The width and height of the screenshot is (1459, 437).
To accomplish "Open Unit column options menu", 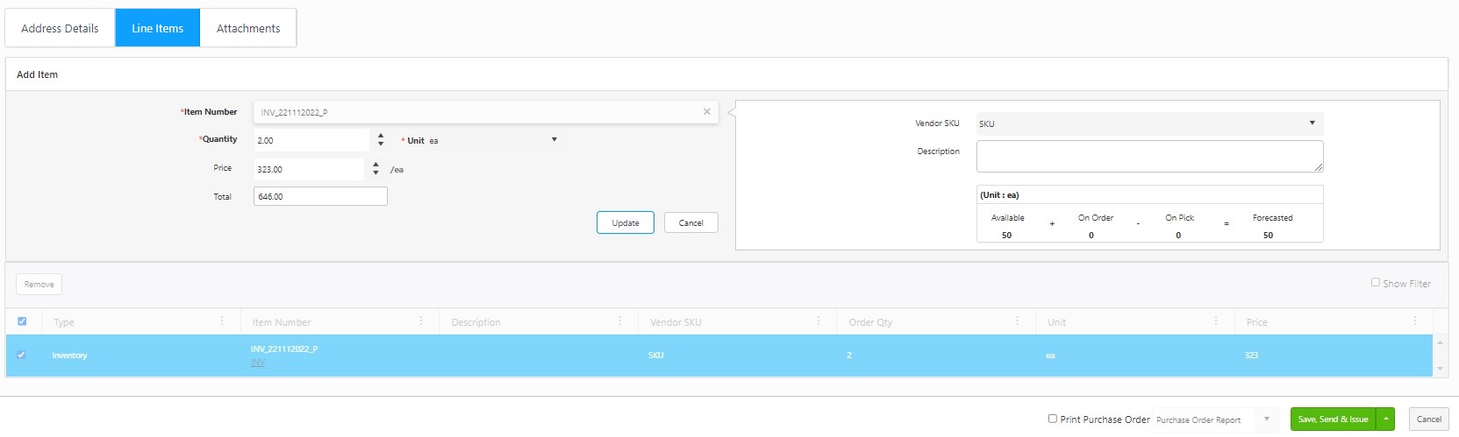I will [1216, 321].
